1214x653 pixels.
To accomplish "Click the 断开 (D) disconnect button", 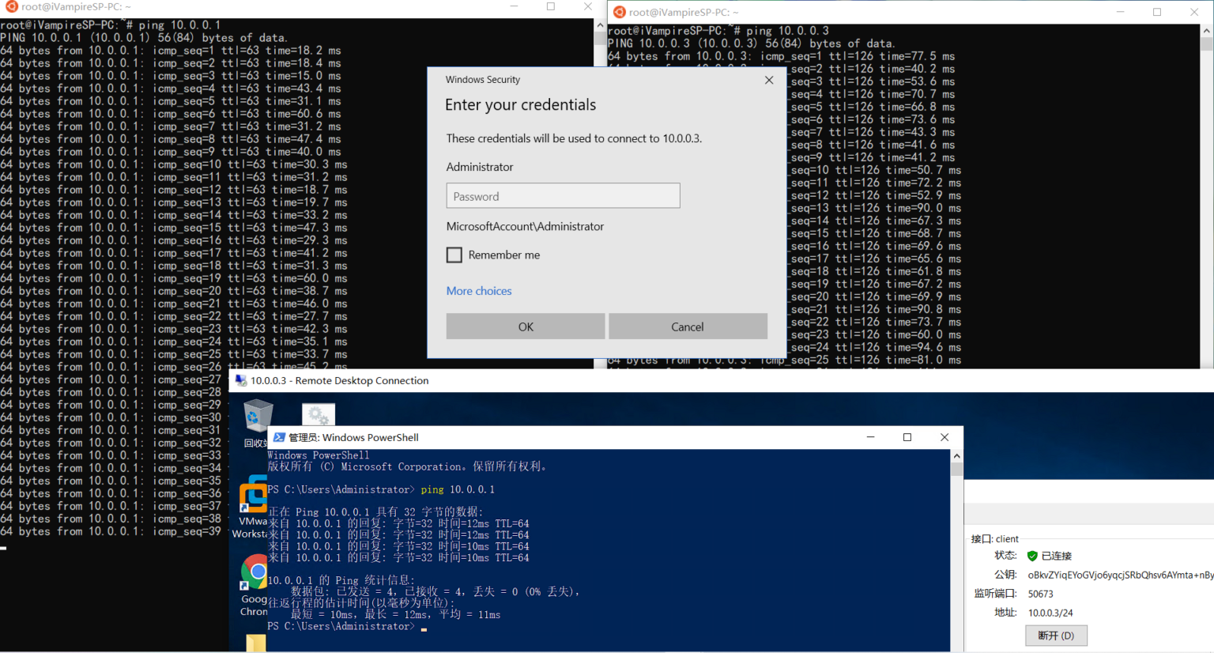I will point(1056,636).
